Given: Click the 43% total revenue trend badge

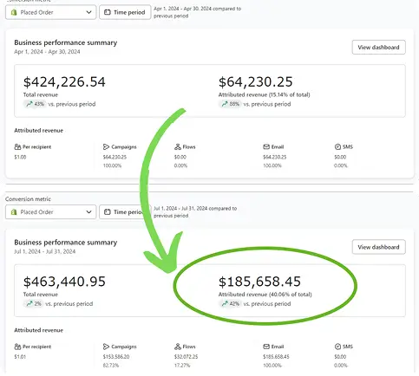Looking at the screenshot, I should click(35, 104).
